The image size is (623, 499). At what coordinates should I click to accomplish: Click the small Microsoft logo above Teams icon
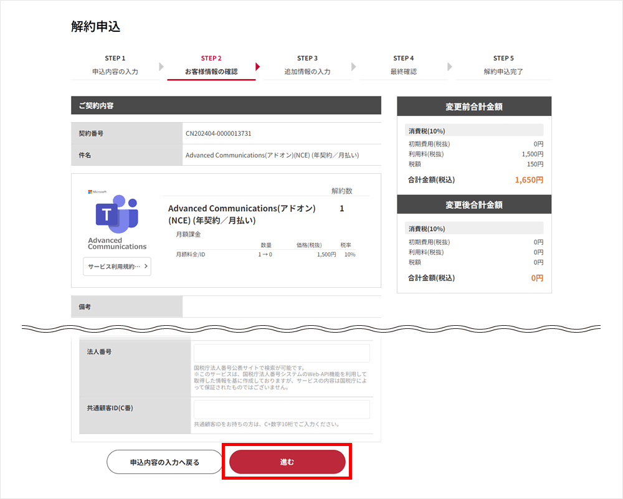[x=97, y=191]
